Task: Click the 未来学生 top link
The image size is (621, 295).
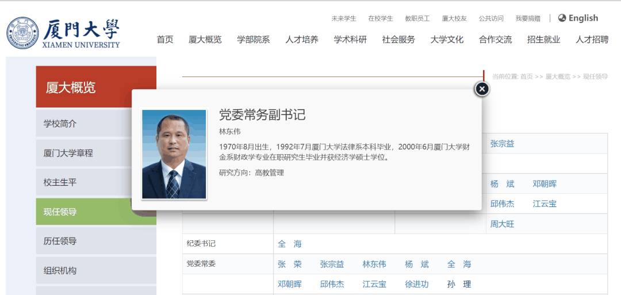Action: click(344, 18)
